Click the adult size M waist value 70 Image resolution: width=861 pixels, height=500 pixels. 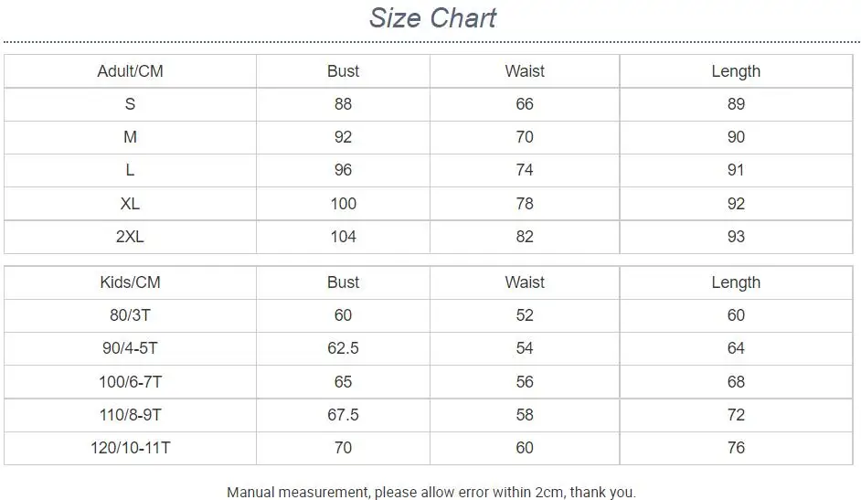[x=525, y=137]
